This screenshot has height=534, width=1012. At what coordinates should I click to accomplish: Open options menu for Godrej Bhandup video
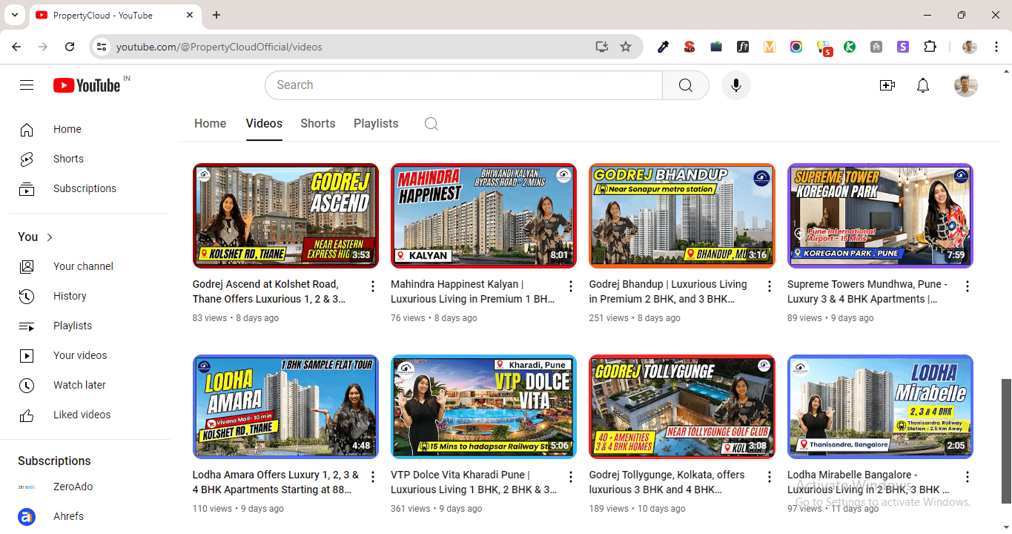click(x=770, y=286)
